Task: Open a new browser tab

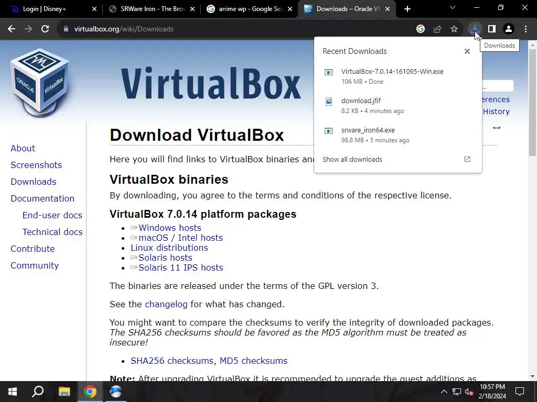Action: tap(407, 9)
